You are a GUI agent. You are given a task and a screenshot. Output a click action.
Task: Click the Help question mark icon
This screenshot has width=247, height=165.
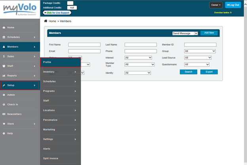click(4, 133)
